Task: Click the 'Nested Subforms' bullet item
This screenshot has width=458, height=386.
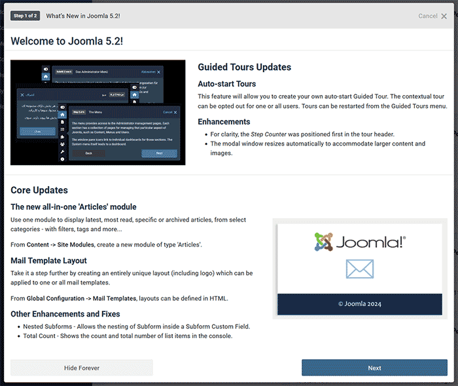Action: tap(136, 326)
